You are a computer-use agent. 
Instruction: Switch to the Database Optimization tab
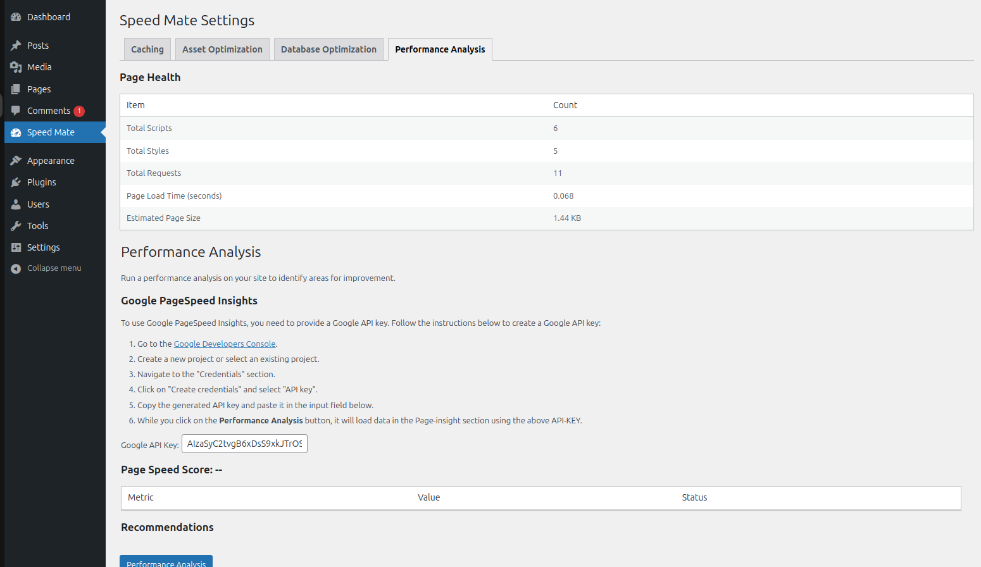[328, 49]
